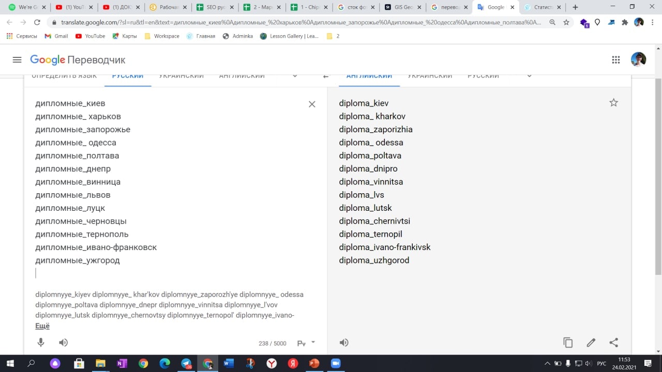Screen dimensions: 662x372
Task: Share the translation
Action: [613, 343]
